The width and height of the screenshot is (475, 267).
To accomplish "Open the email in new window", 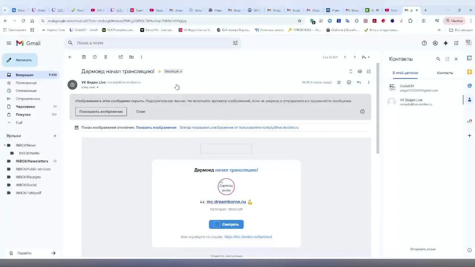I will (368, 71).
